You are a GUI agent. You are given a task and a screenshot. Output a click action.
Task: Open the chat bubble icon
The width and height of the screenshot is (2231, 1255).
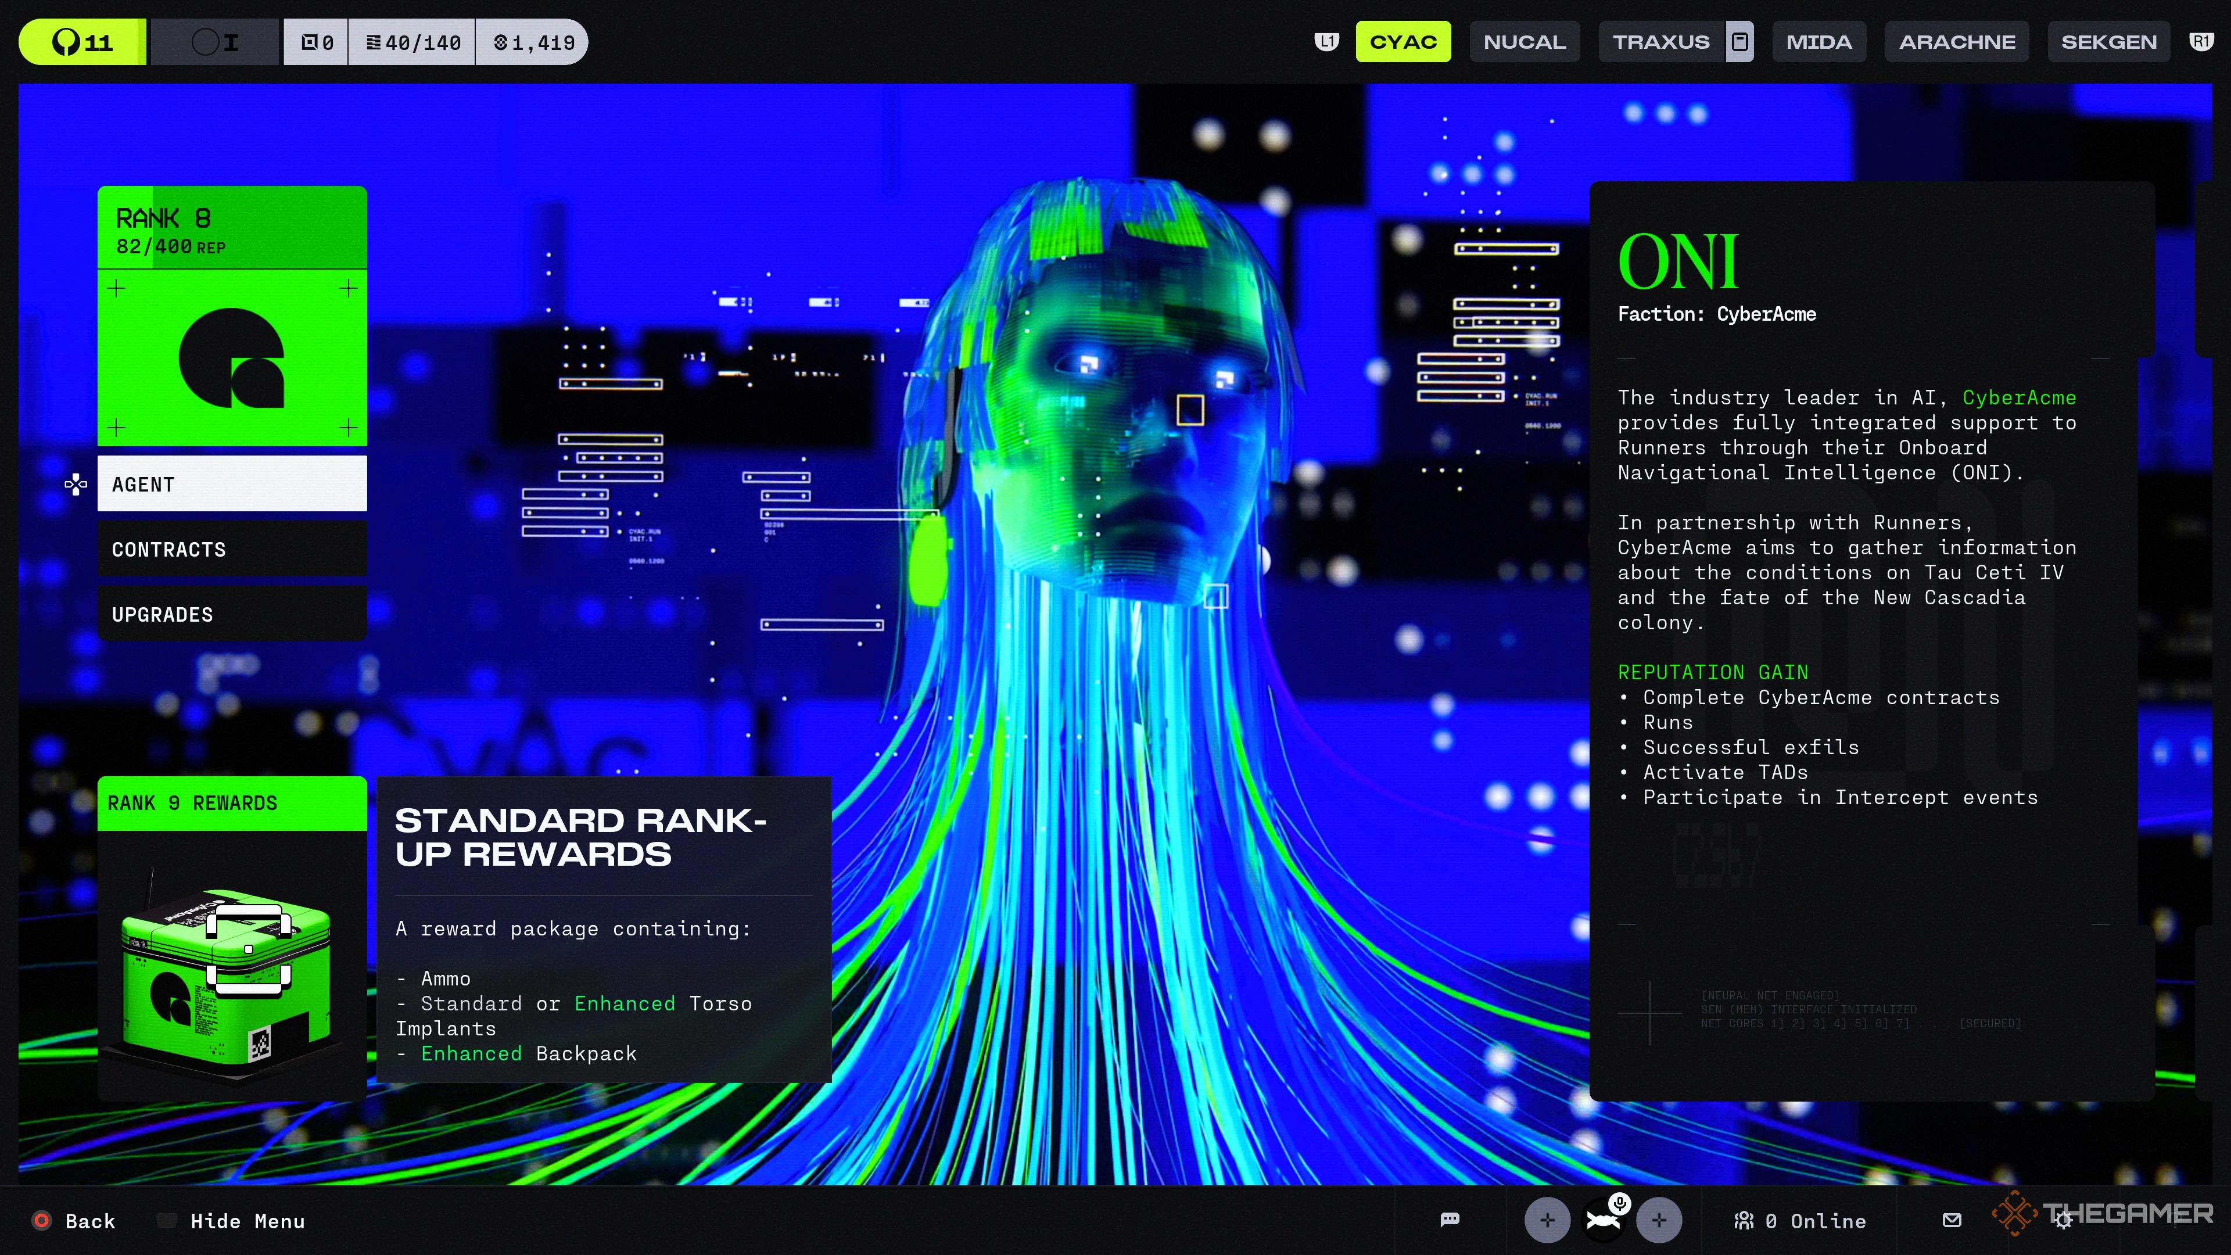(1450, 1220)
